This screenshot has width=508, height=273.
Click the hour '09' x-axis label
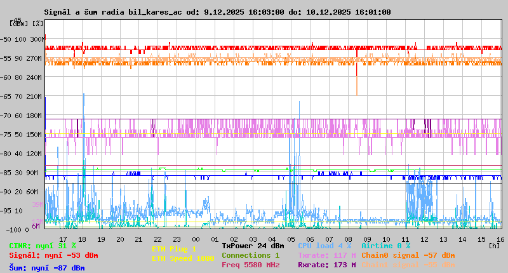click(367, 239)
